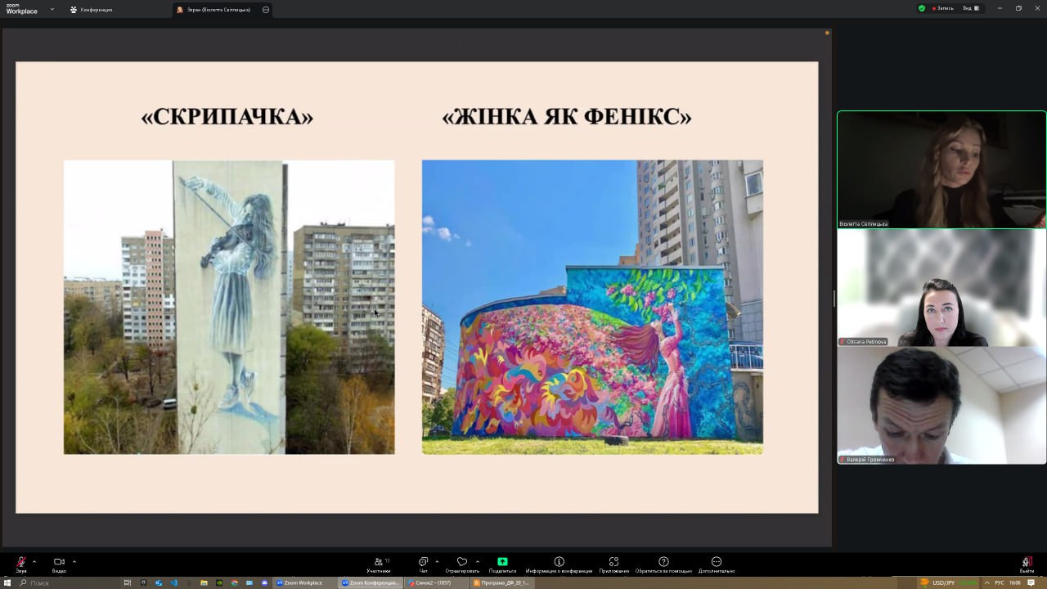
Task: Click the taskbar clock showing 16:06
Action: [1015, 582]
